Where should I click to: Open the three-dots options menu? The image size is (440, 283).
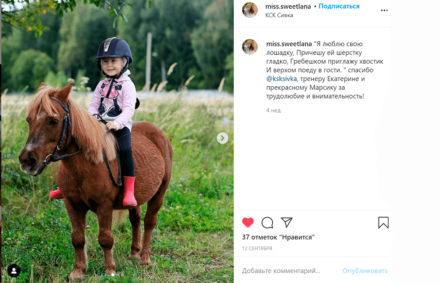point(384,11)
